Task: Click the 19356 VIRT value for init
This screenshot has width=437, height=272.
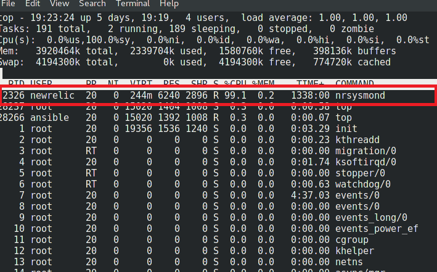Action: [138, 129]
